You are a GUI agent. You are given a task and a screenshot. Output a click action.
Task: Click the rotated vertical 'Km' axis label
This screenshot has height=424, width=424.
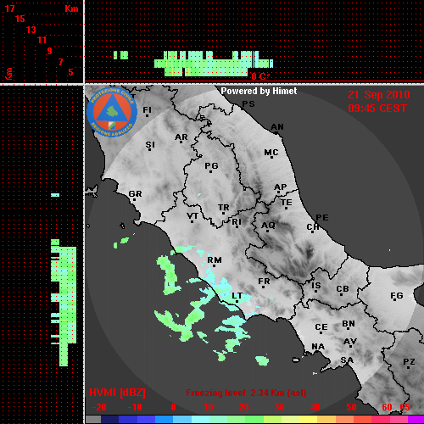click(x=9, y=74)
